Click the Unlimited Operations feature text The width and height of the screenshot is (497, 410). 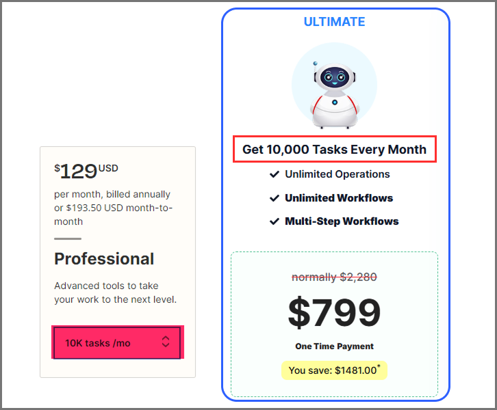coord(337,174)
